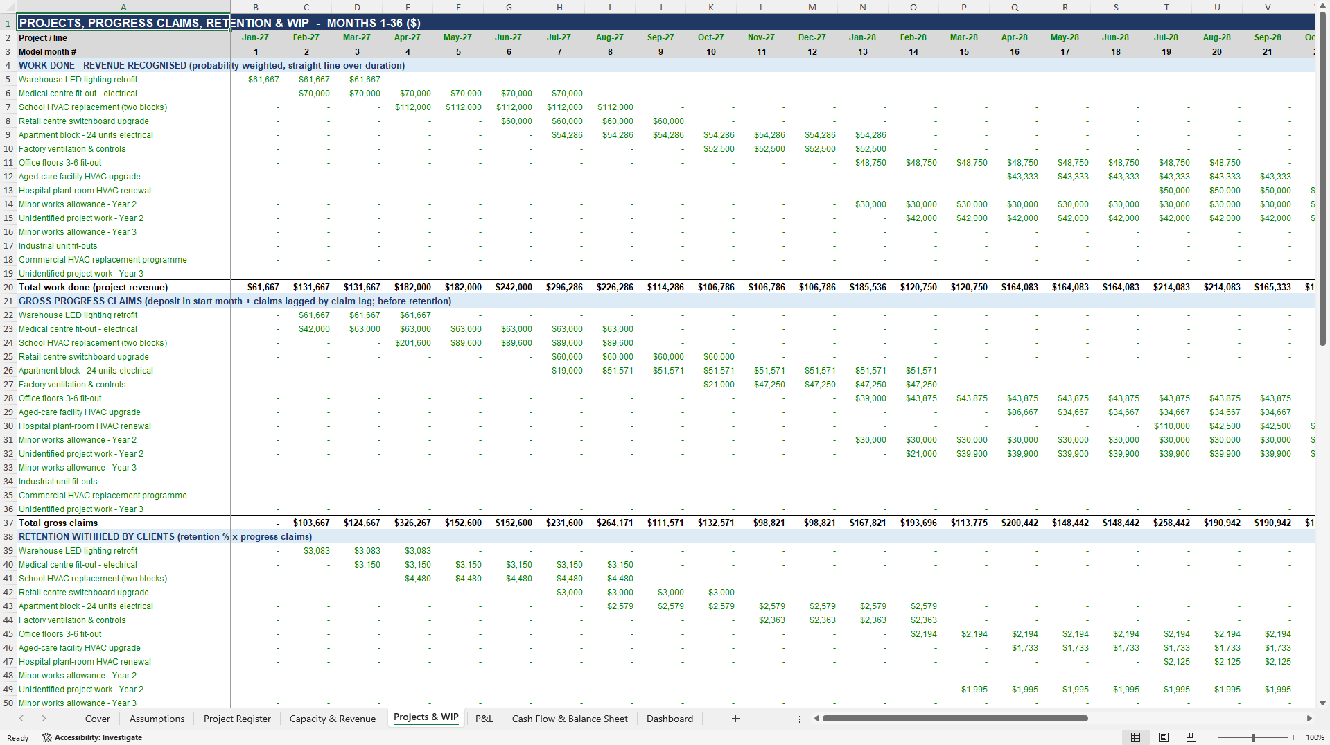Add a new sheet with plus button
This screenshot has height=745, width=1330.
[x=735, y=719]
